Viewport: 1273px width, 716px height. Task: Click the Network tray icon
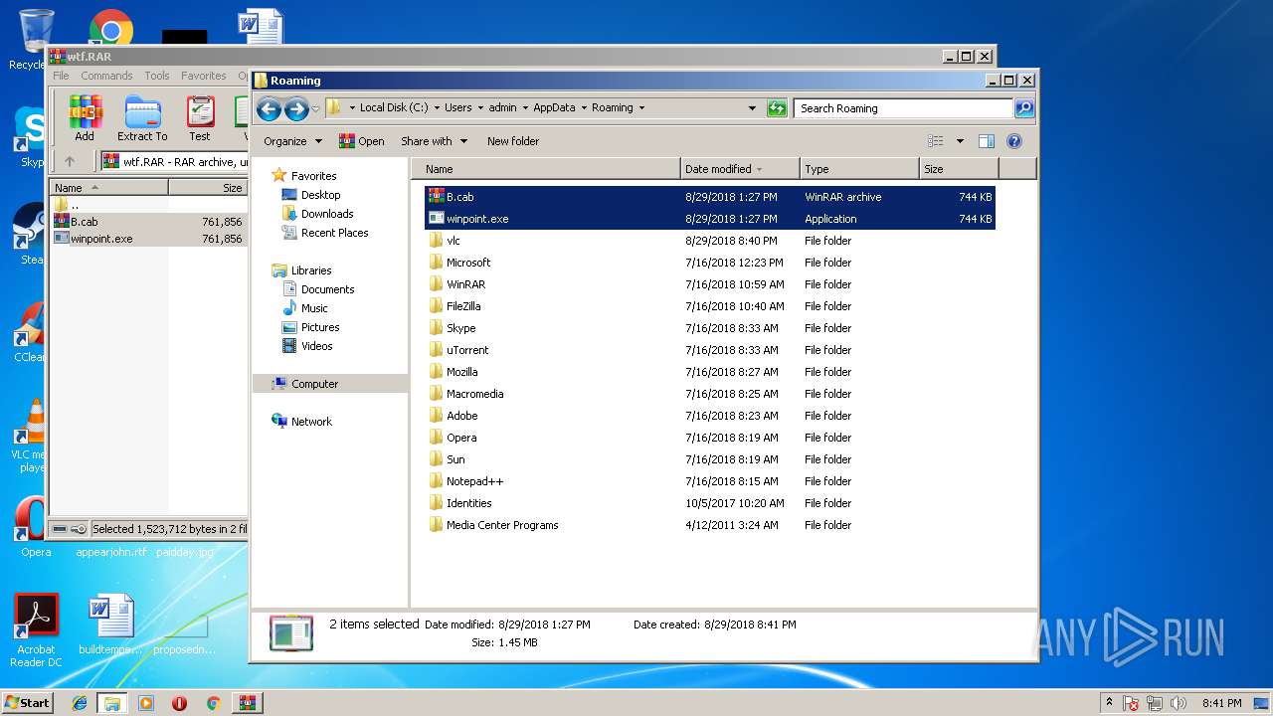coord(1156,703)
